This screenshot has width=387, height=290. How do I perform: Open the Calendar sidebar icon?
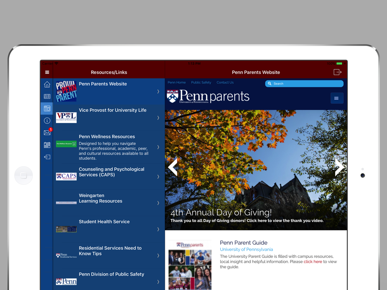pyautogui.click(x=47, y=145)
